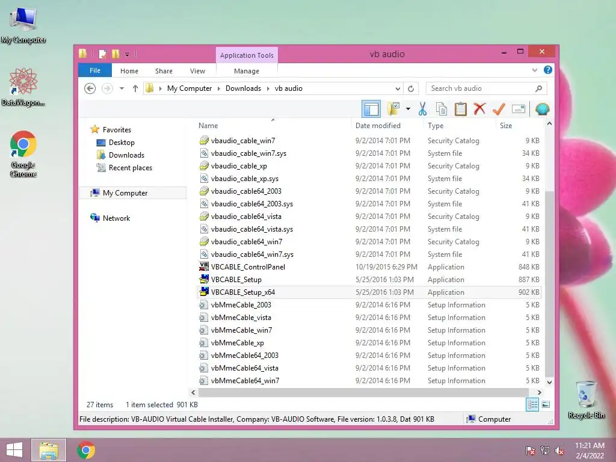Select Recent places in navigation pane
616x462 pixels.
coord(130,168)
